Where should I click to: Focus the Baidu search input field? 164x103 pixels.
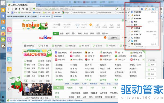pyautogui.click(x=78, y=38)
